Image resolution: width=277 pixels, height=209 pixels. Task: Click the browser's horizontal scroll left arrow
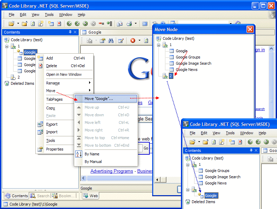(x=84, y=178)
